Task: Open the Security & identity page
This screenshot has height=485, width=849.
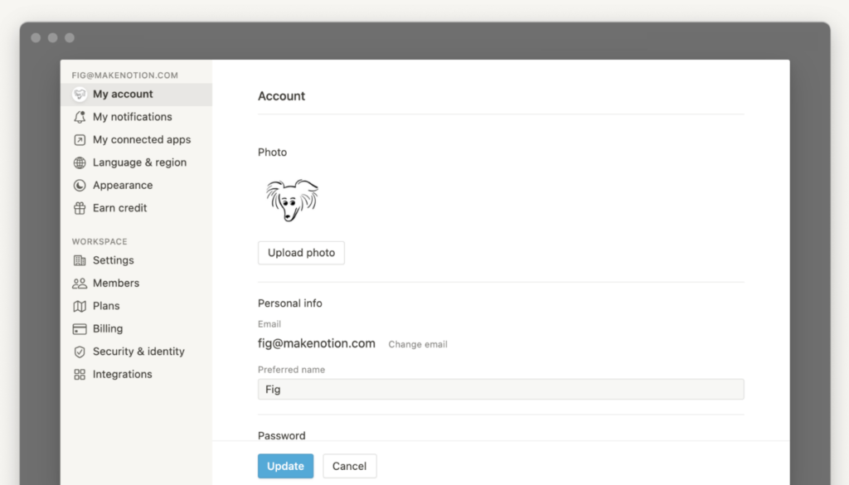Action: pyautogui.click(x=138, y=352)
